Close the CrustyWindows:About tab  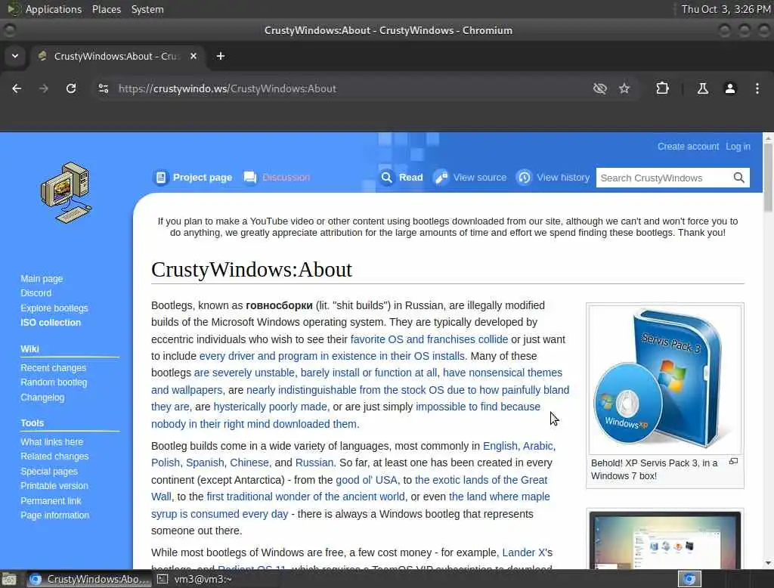pos(193,56)
